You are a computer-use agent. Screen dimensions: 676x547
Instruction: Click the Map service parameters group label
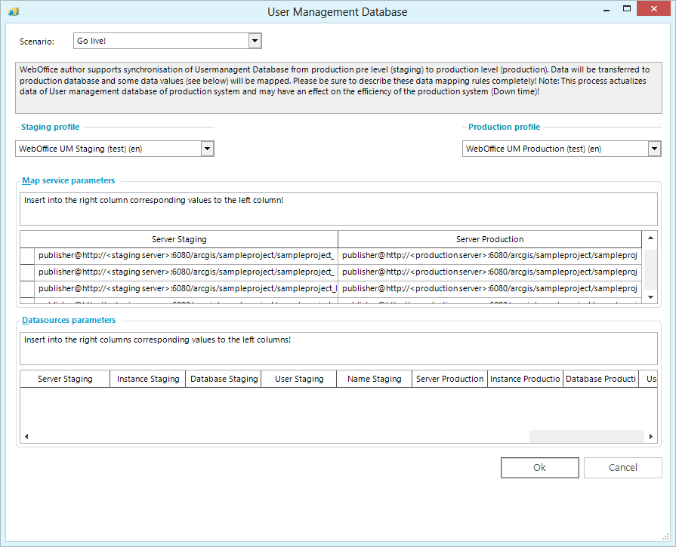coord(68,180)
